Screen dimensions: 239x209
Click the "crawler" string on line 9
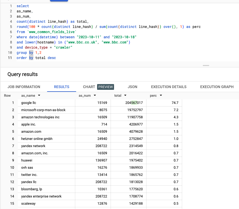pyautogui.click(x=63, y=48)
